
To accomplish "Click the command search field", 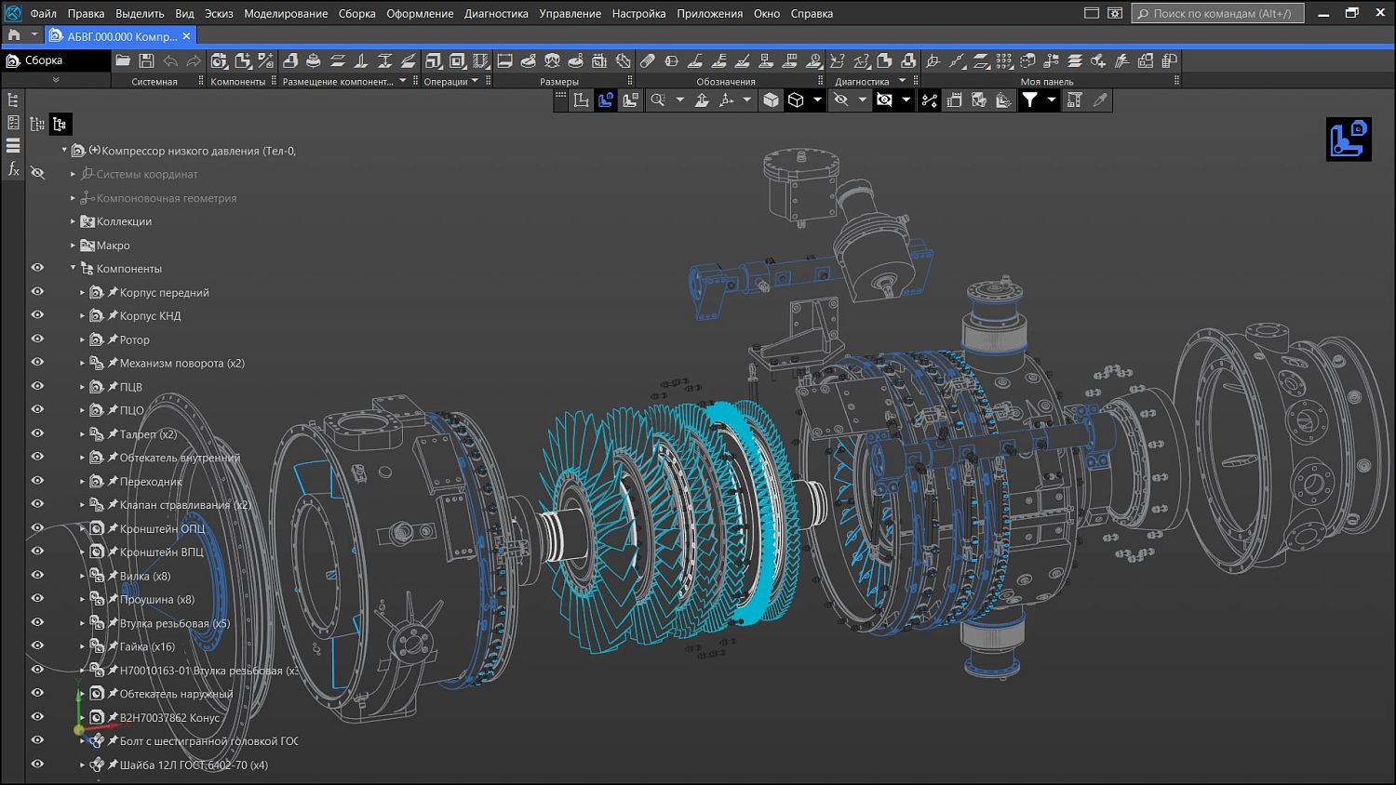I will point(1219,14).
